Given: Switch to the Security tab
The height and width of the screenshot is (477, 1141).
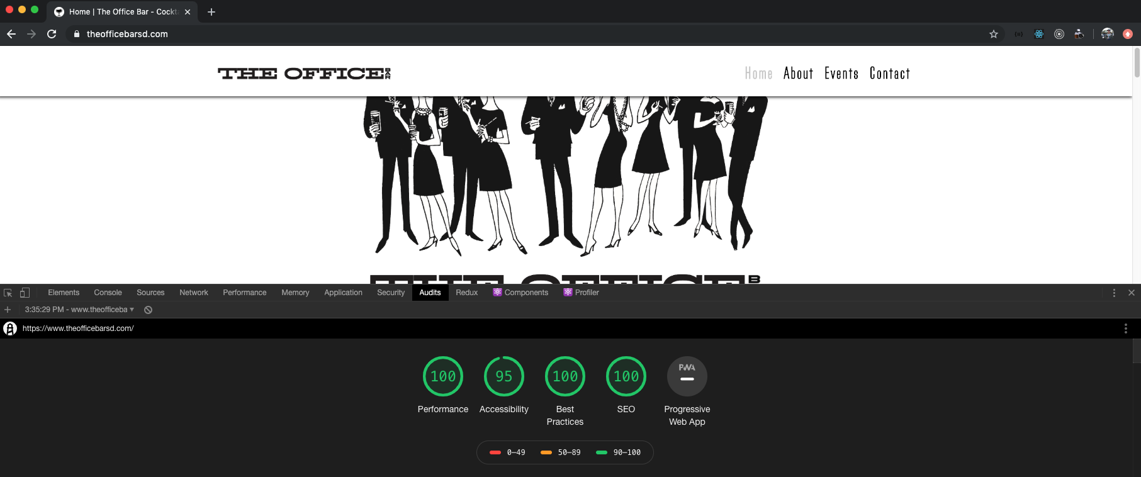Looking at the screenshot, I should tap(391, 293).
